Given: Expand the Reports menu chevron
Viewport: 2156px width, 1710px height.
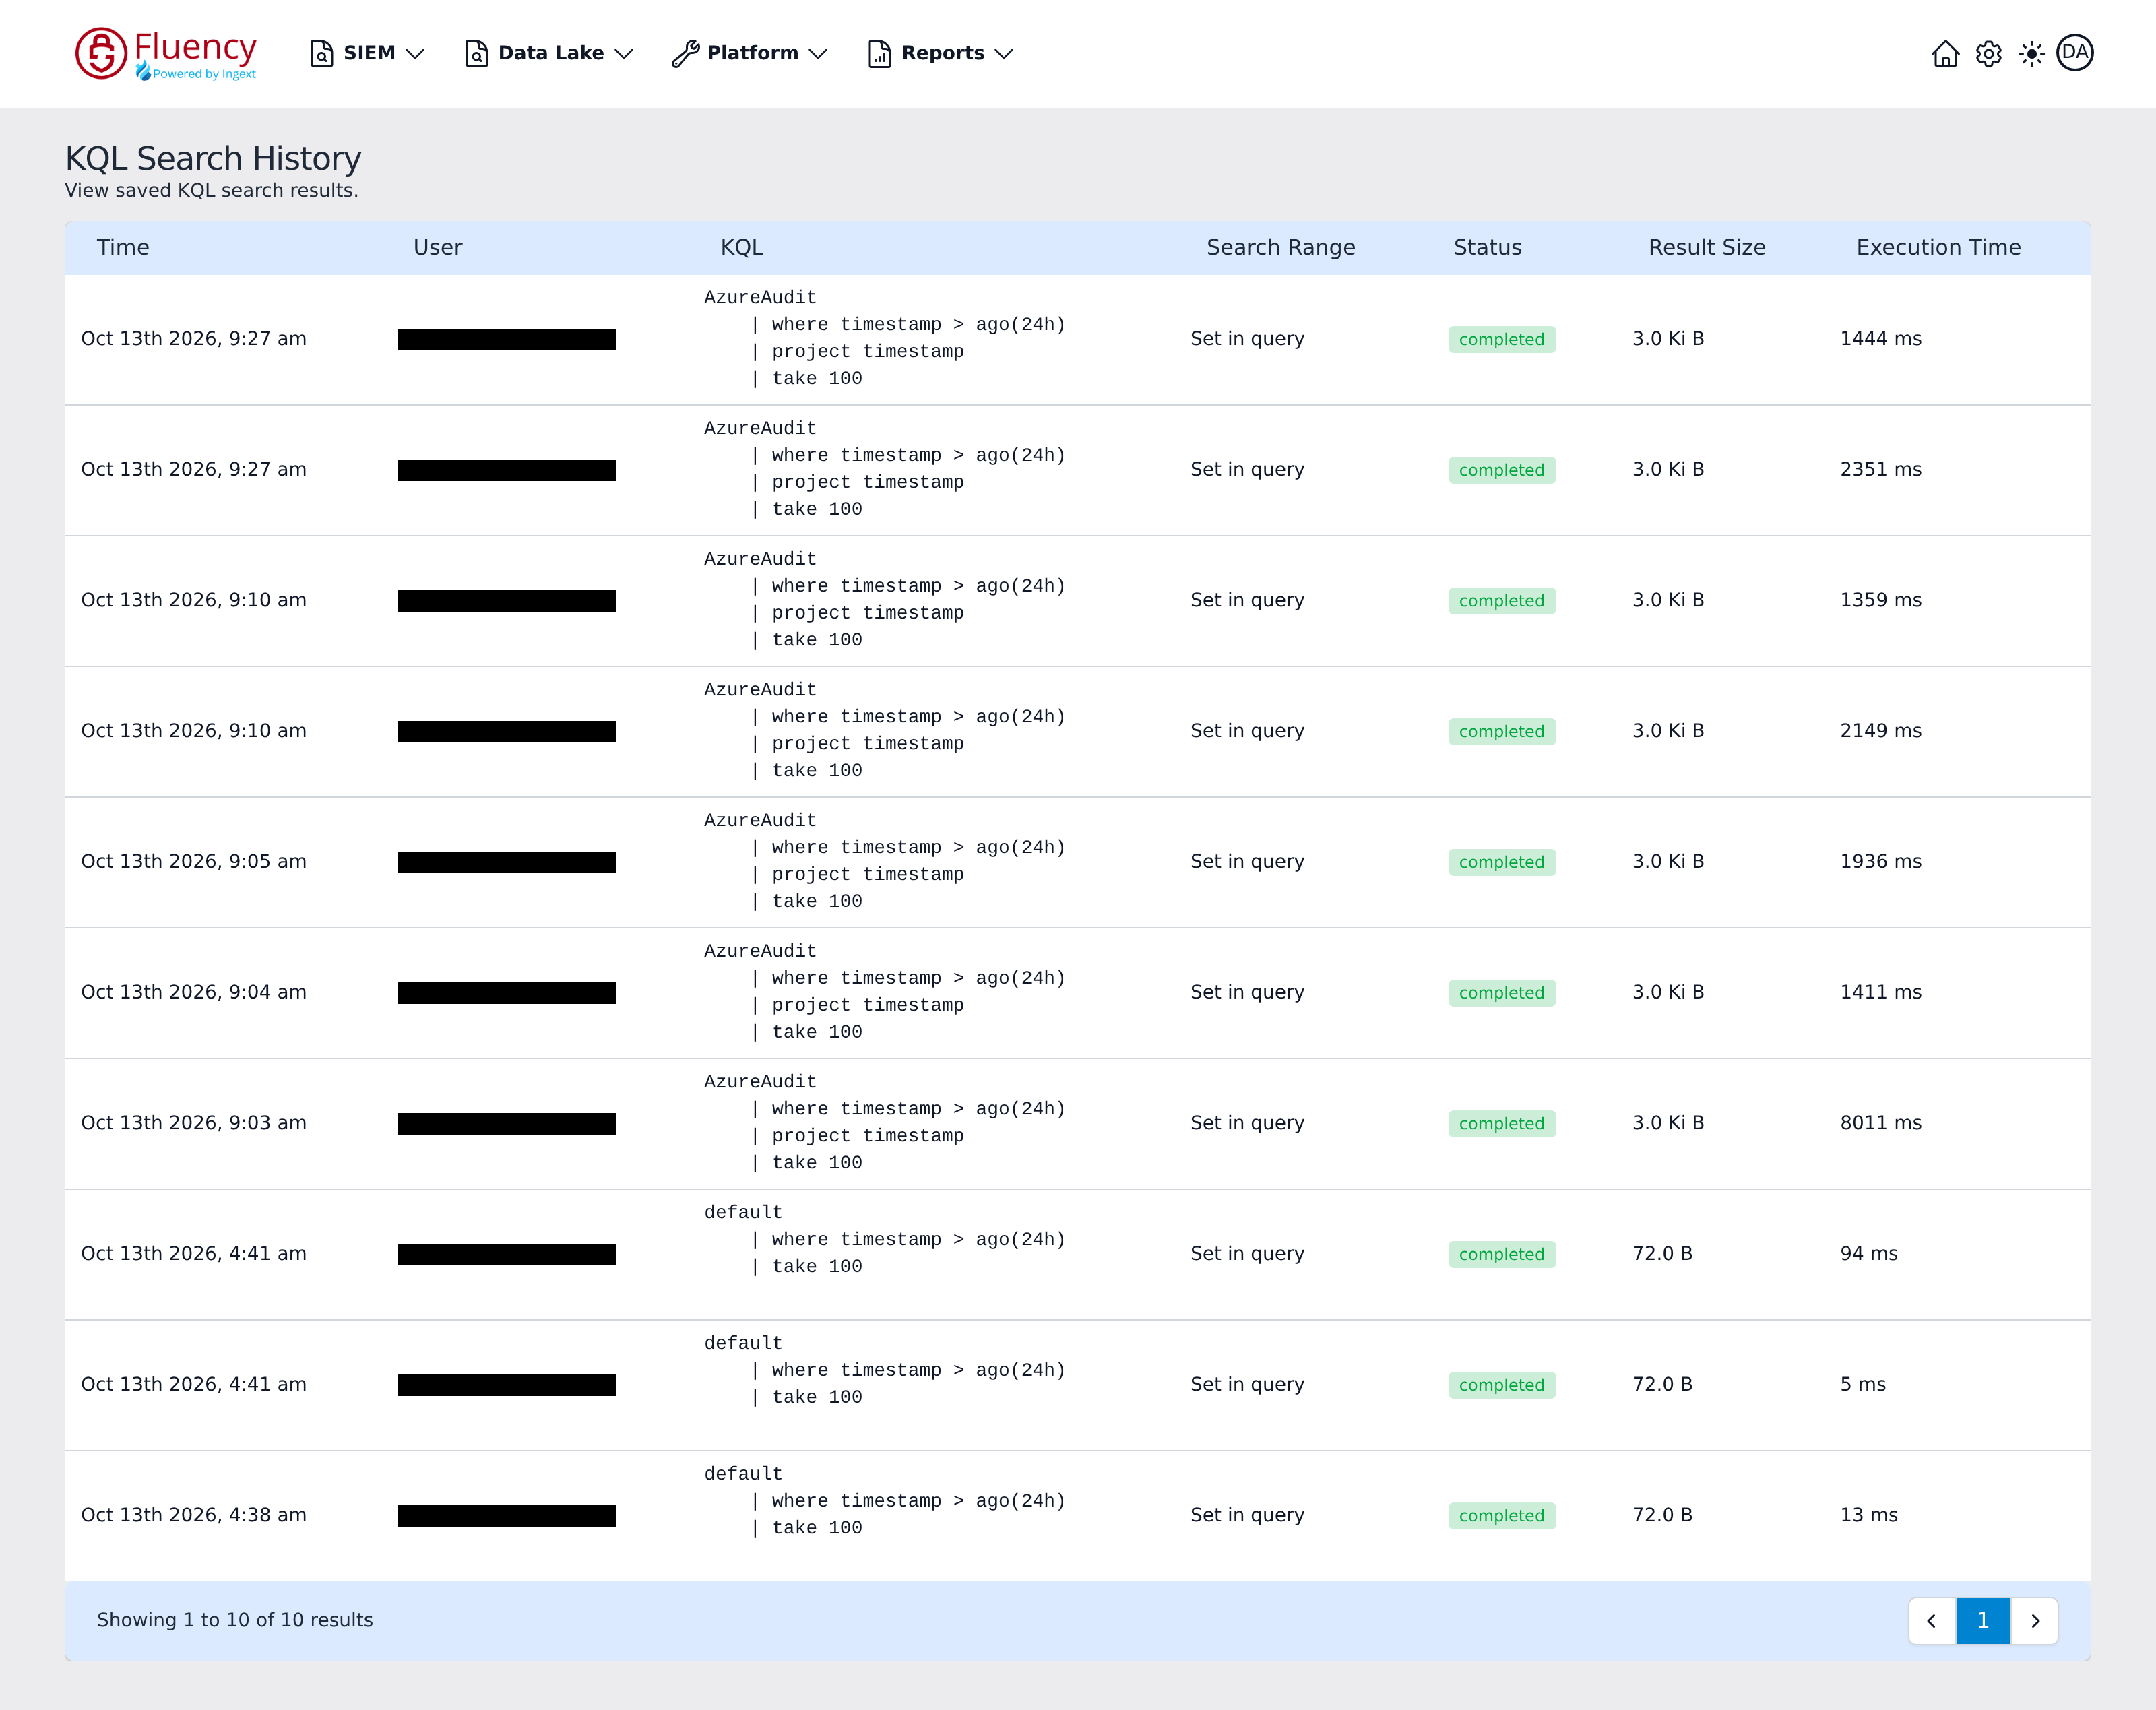Looking at the screenshot, I should click(1004, 54).
